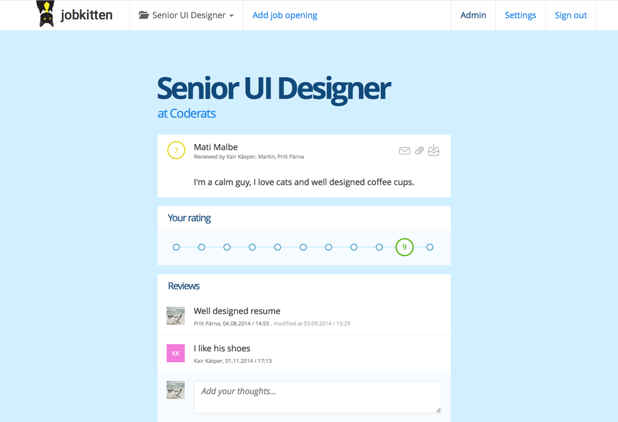Click the caret arrow of job selector
This screenshot has width=618, height=422.
[231, 16]
